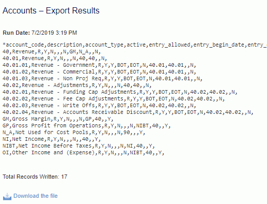Click the Revenue - Government record
This screenshot has height=204, width=267.
coord(99,65)
